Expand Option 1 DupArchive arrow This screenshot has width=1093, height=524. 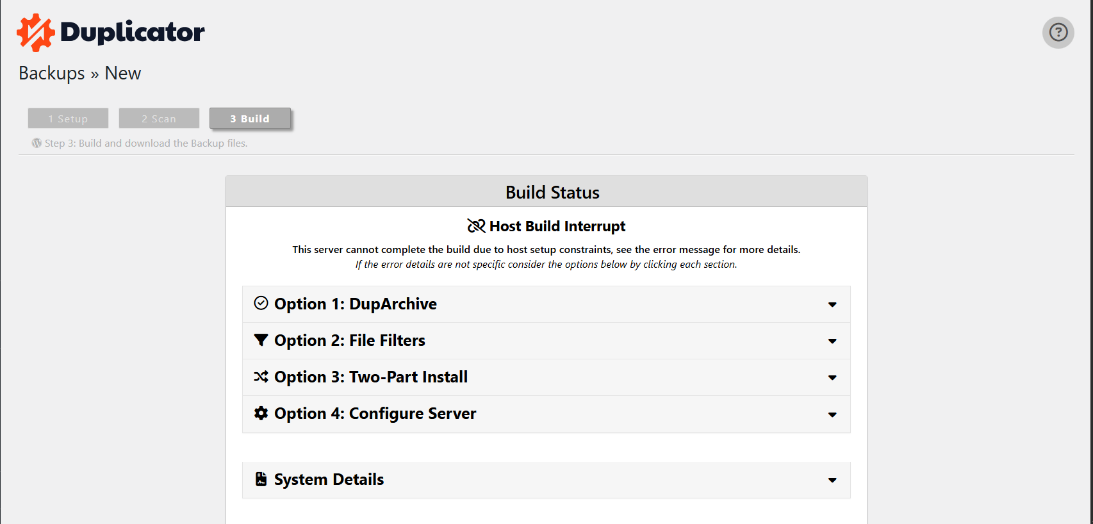click(832, 304)
